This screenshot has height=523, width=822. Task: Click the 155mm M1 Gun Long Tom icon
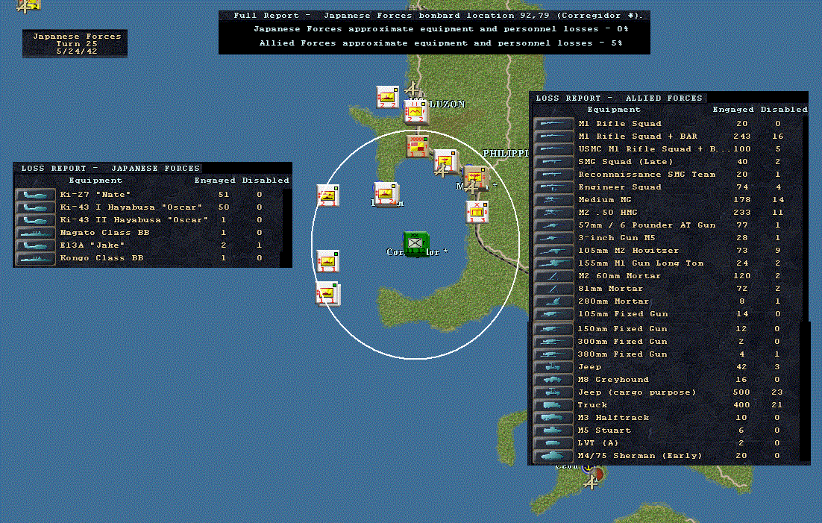point(553,263)
